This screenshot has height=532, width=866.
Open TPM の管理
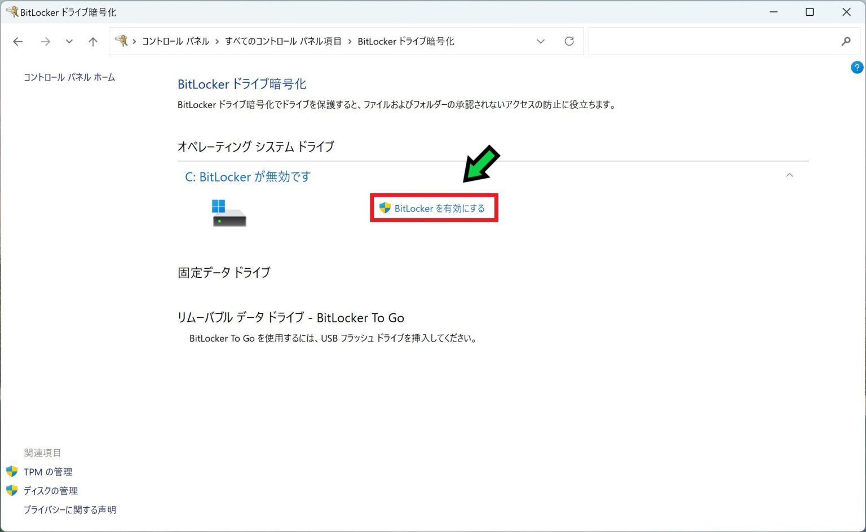[48, 472]
